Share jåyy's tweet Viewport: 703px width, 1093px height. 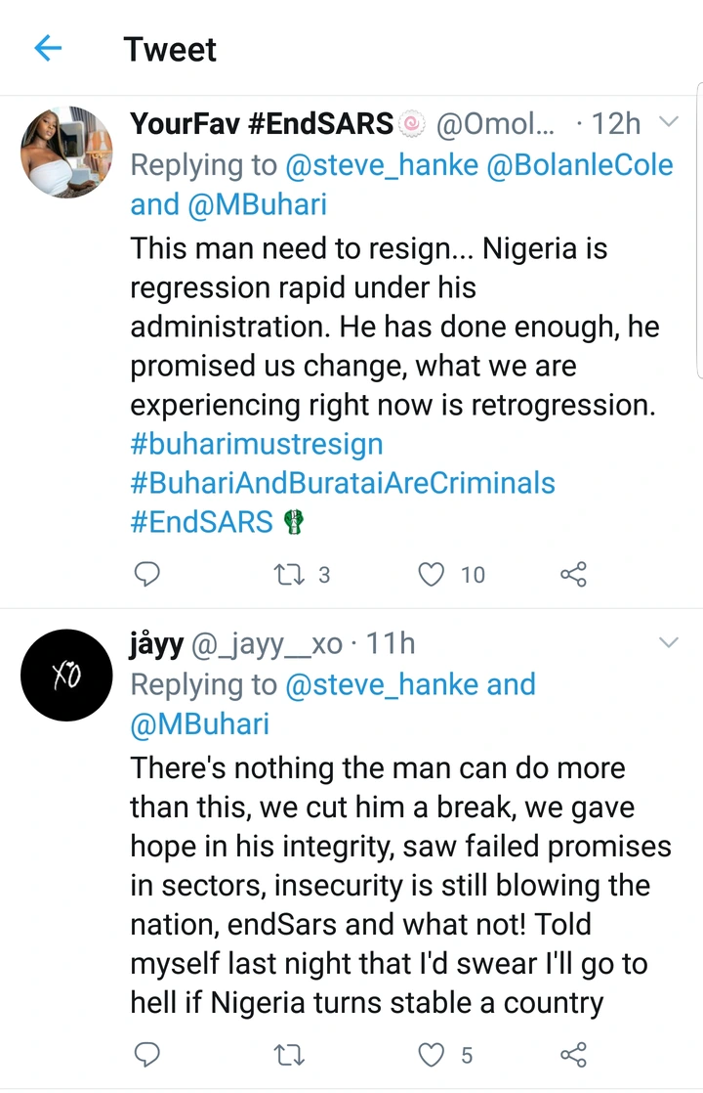tap(573, 1054)
